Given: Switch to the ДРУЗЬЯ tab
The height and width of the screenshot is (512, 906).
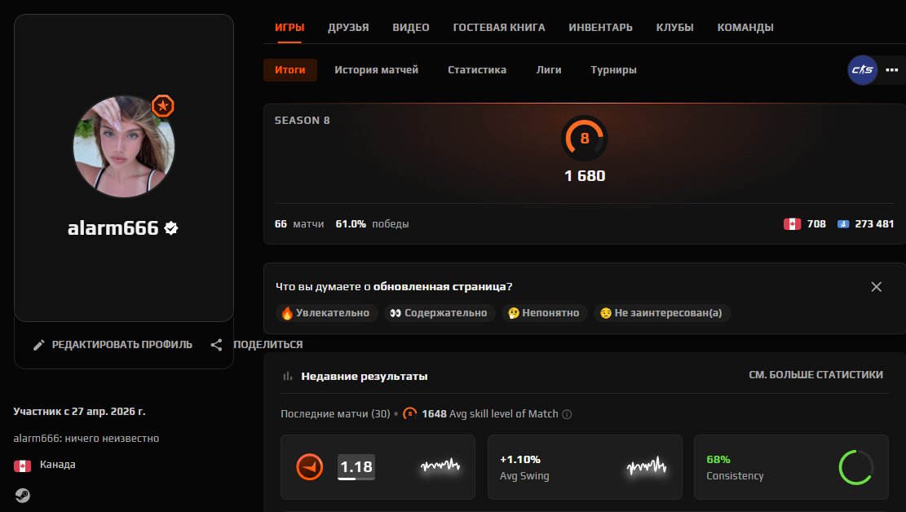Looking at the screenshot, I should point(348,27).
